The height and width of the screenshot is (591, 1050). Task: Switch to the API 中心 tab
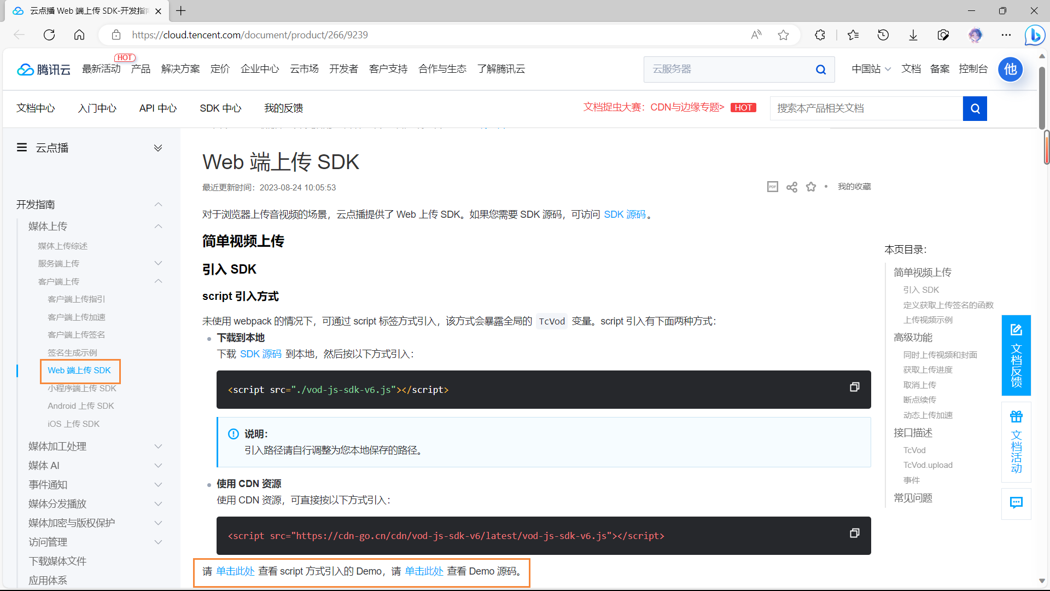pos(157,108)
